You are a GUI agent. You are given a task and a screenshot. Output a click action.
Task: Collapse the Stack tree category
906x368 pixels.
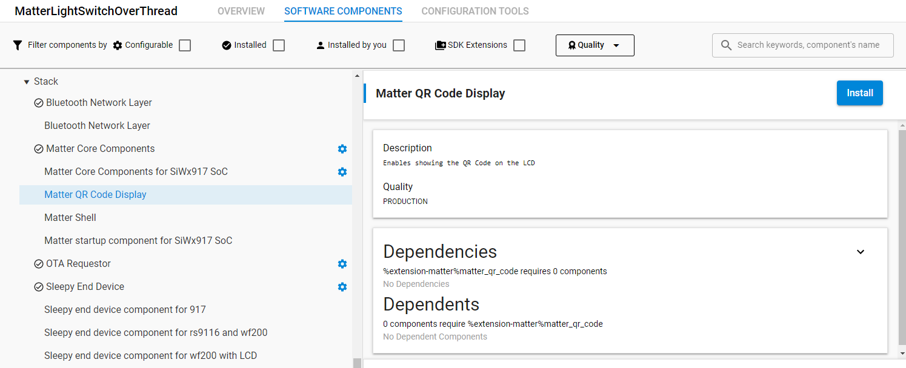click(x=27, y=82)
